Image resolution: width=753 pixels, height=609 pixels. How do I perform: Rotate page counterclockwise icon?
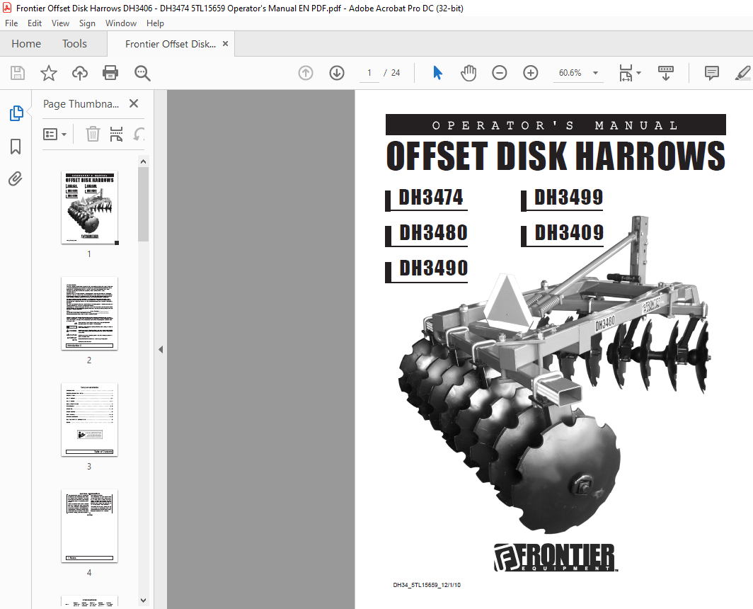(139, 134)
